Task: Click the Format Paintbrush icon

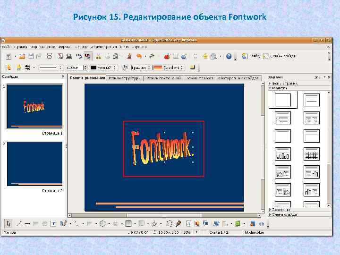Action: (129, 56)
